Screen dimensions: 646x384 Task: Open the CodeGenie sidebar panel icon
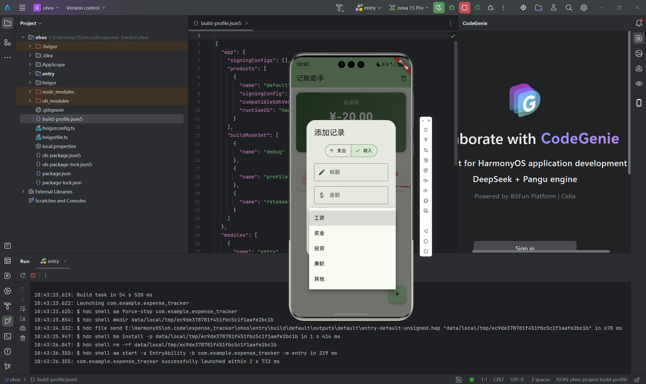click(x=639, y=39)
